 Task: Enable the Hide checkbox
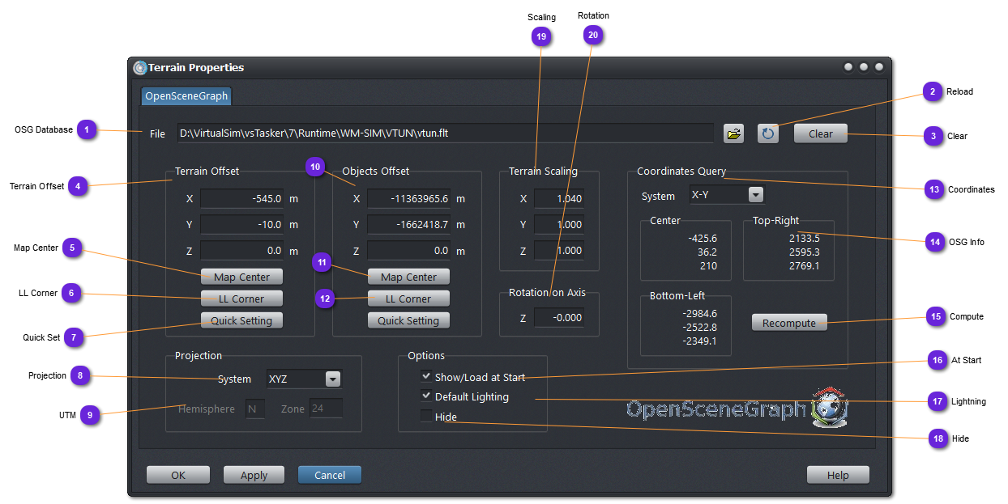[x=426, y=417]
